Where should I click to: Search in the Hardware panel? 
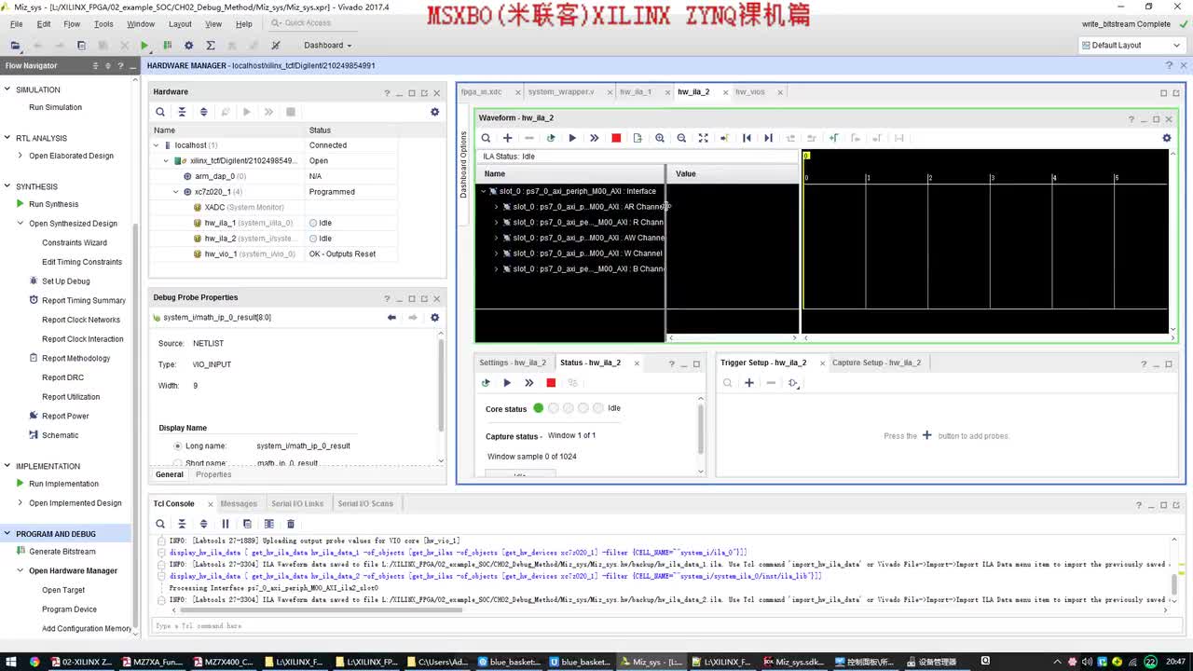click(x=160, y=112)
